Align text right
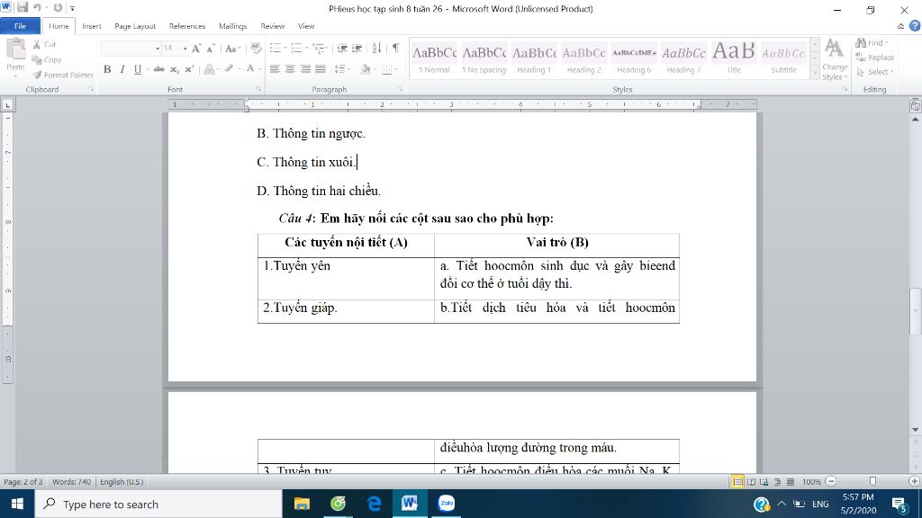The height and width of the screenshot is (518, 922). [x=305, y=69]
